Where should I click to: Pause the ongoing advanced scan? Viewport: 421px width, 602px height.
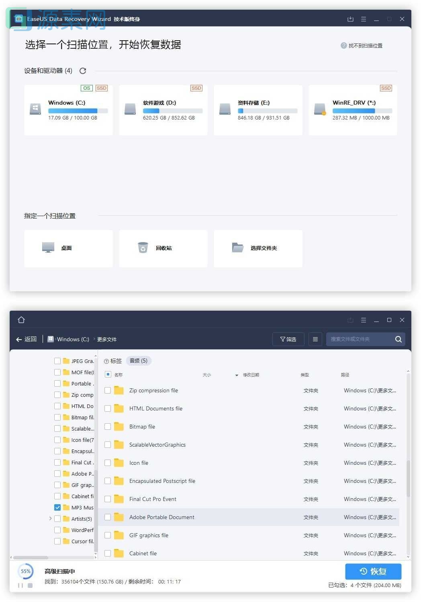coord(21,586)
